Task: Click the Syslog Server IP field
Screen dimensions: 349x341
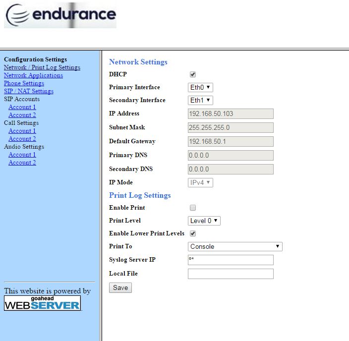Action: point(231,260)
